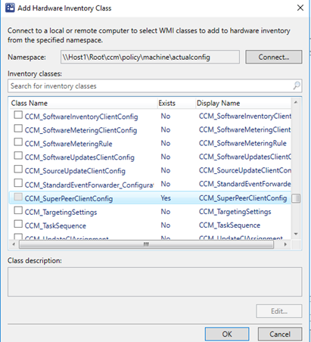Click the search magnifier icon

pos(297,85)
